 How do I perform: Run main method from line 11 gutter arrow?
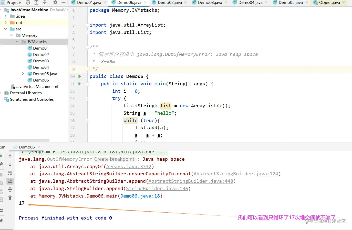tap(80, 84)
